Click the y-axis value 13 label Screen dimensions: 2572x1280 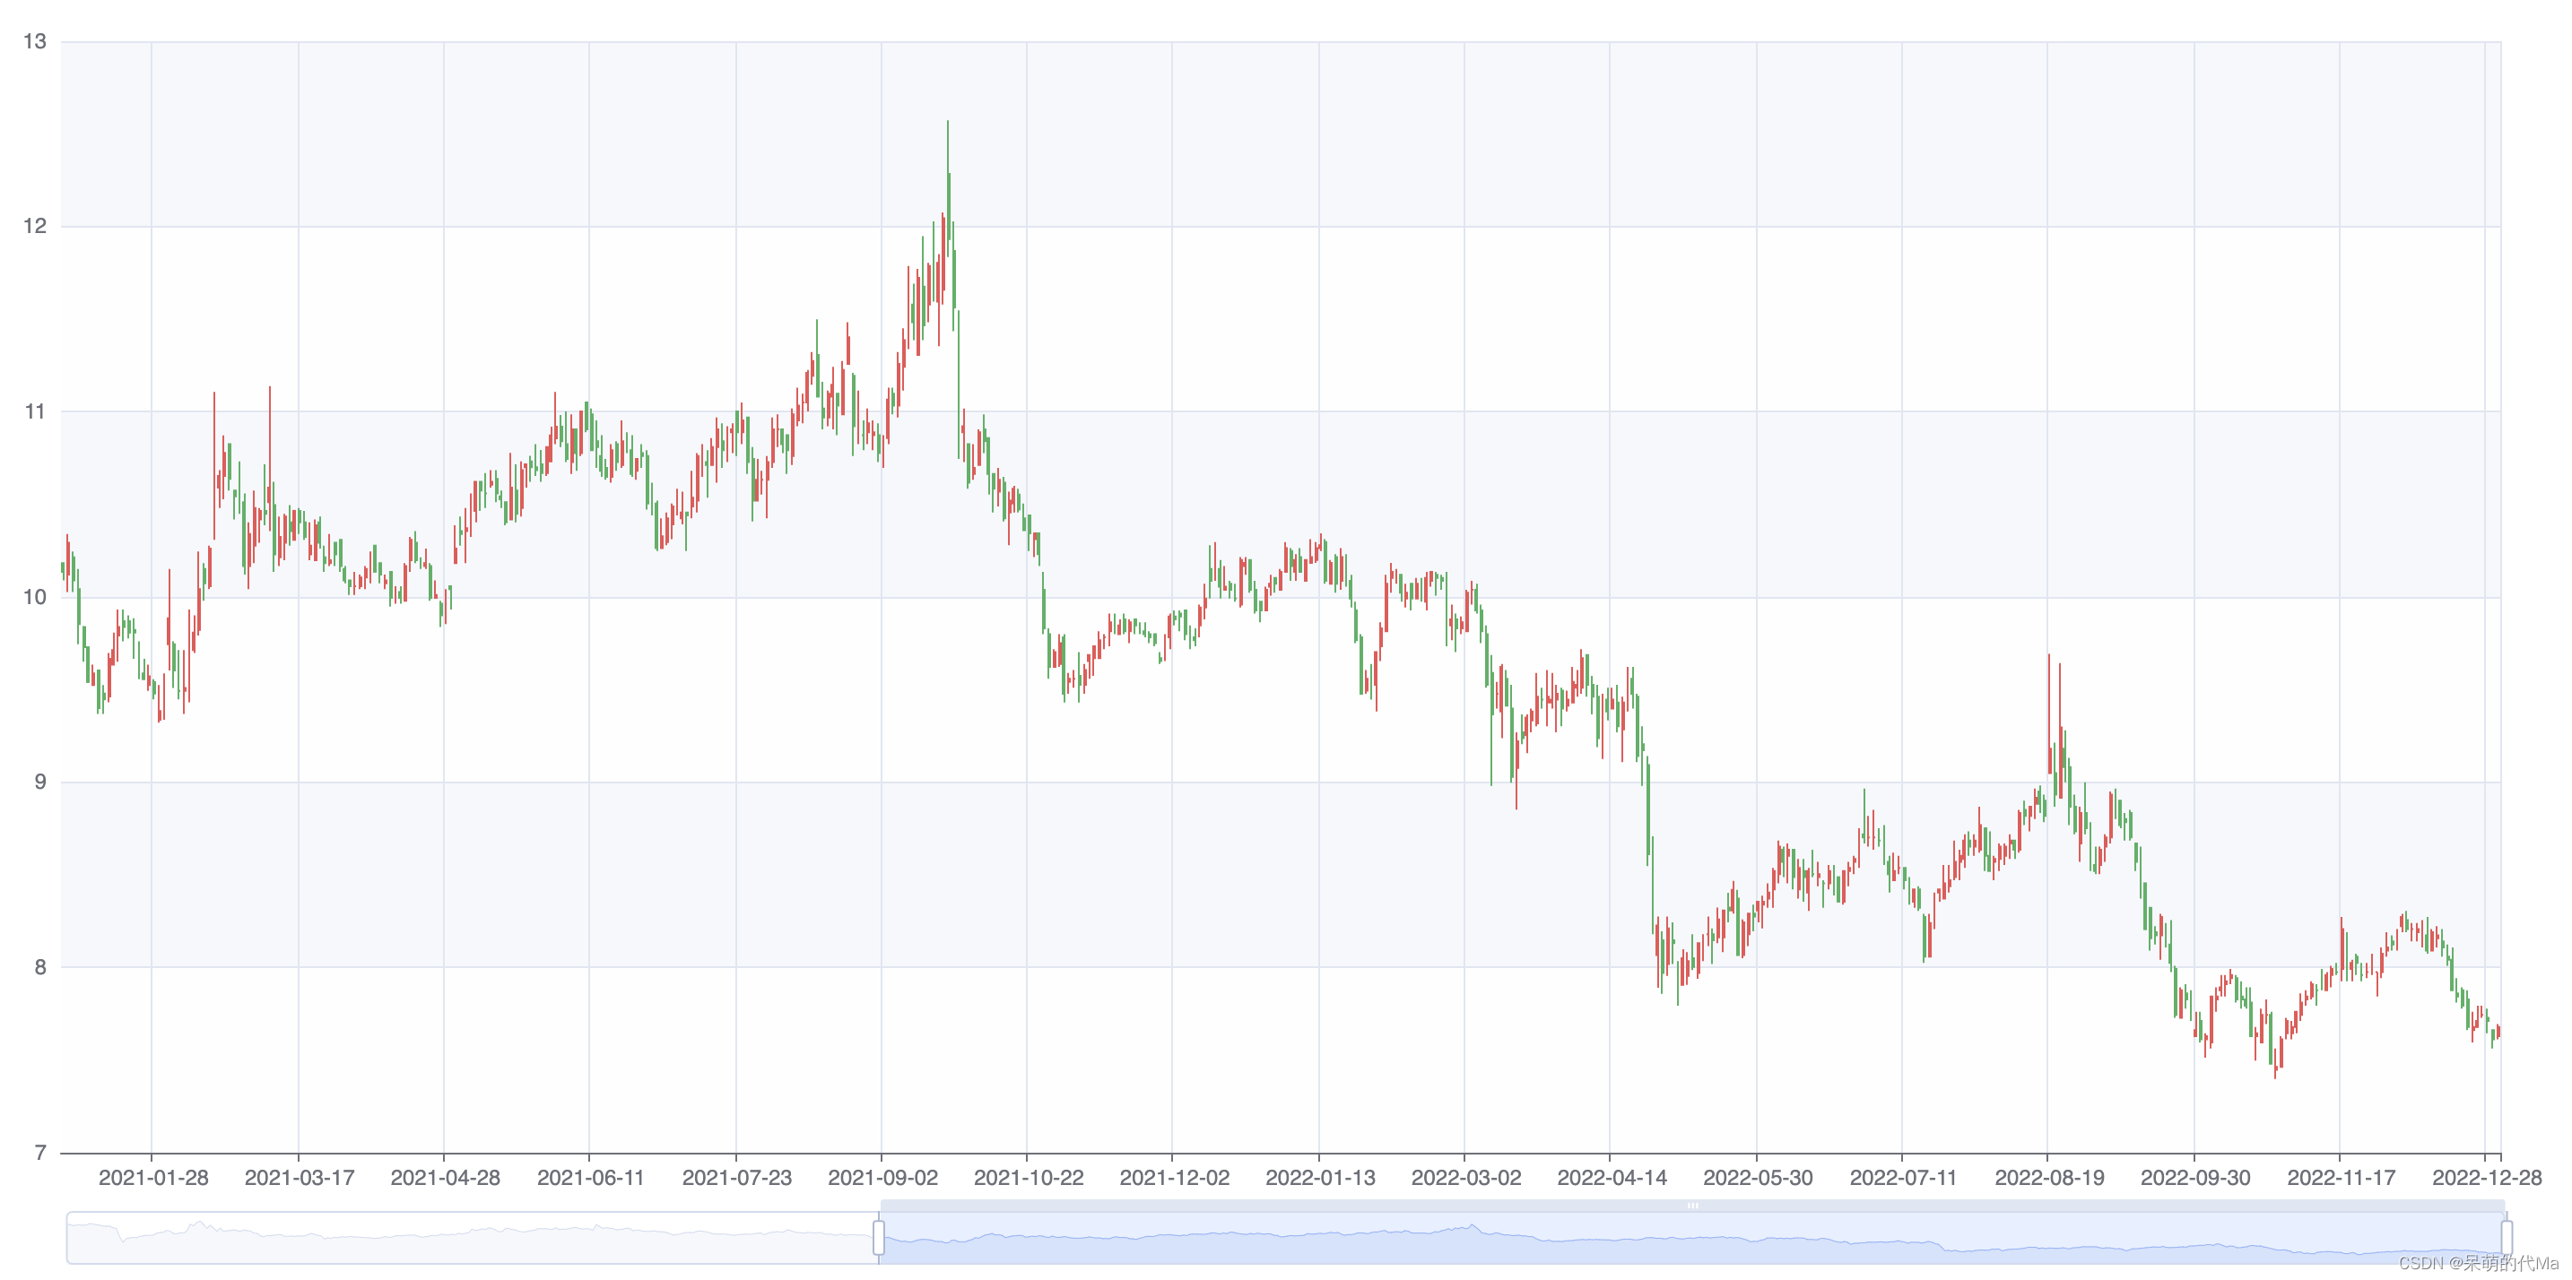point(35,42)
